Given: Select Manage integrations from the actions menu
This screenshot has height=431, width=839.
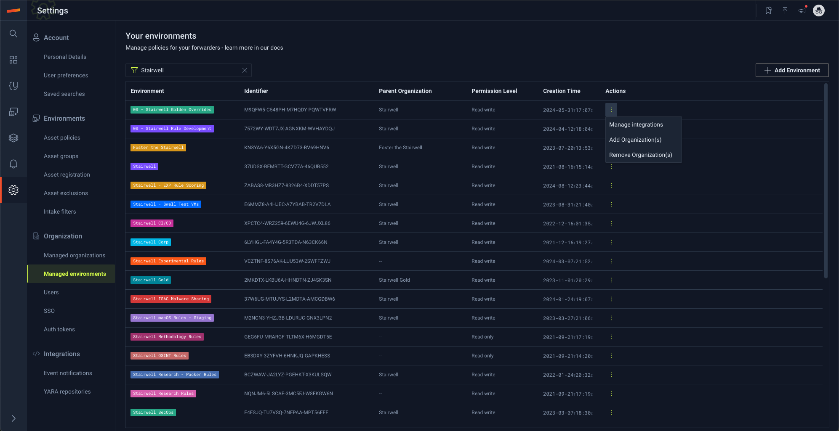Looking at the screenshot, I should tap(636, 124).
